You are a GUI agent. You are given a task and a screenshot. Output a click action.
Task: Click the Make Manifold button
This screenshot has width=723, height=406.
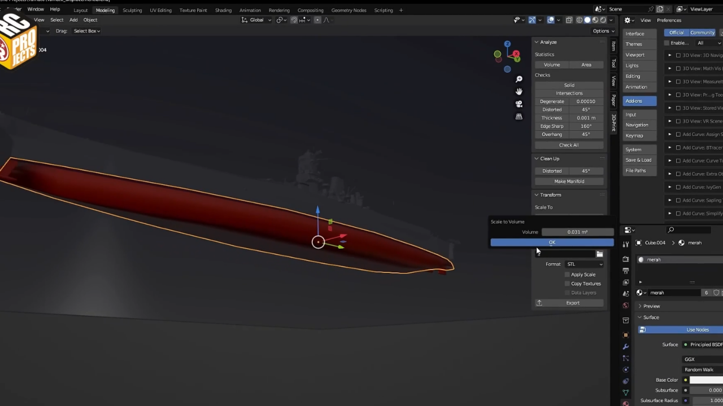(x=569, y=182)
